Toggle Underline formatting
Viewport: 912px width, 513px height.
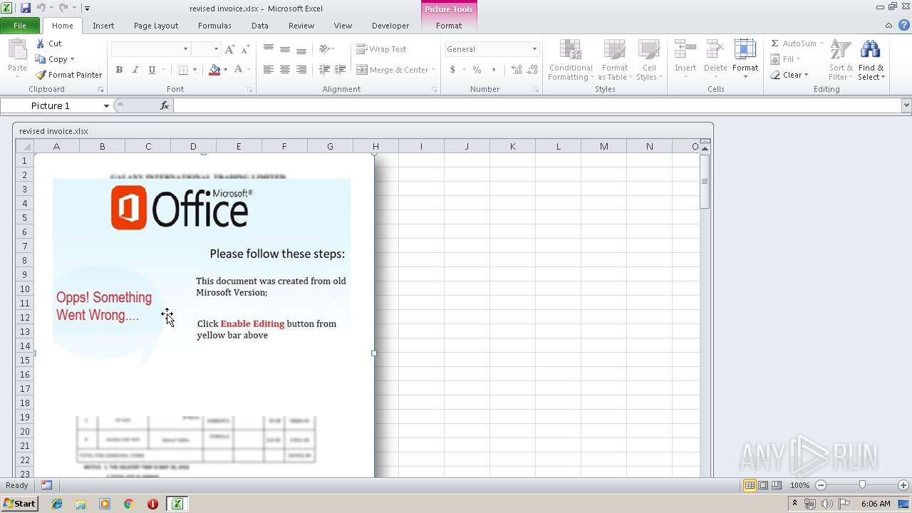[152, 70]
